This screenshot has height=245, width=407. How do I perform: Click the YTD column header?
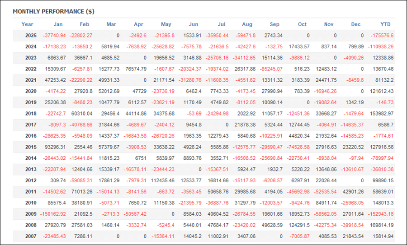tap(385, 24)
